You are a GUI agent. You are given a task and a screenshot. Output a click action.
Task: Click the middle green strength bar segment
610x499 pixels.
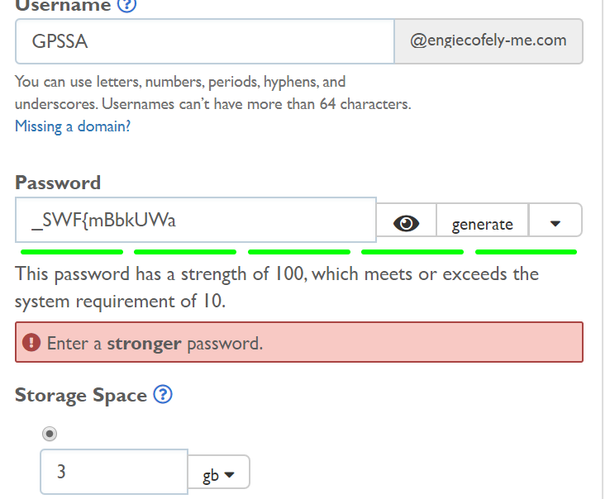pyautogui.click(x=298, y=251)
